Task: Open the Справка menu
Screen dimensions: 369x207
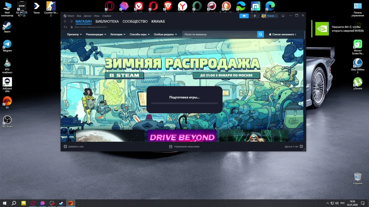Action: (106, 16)
